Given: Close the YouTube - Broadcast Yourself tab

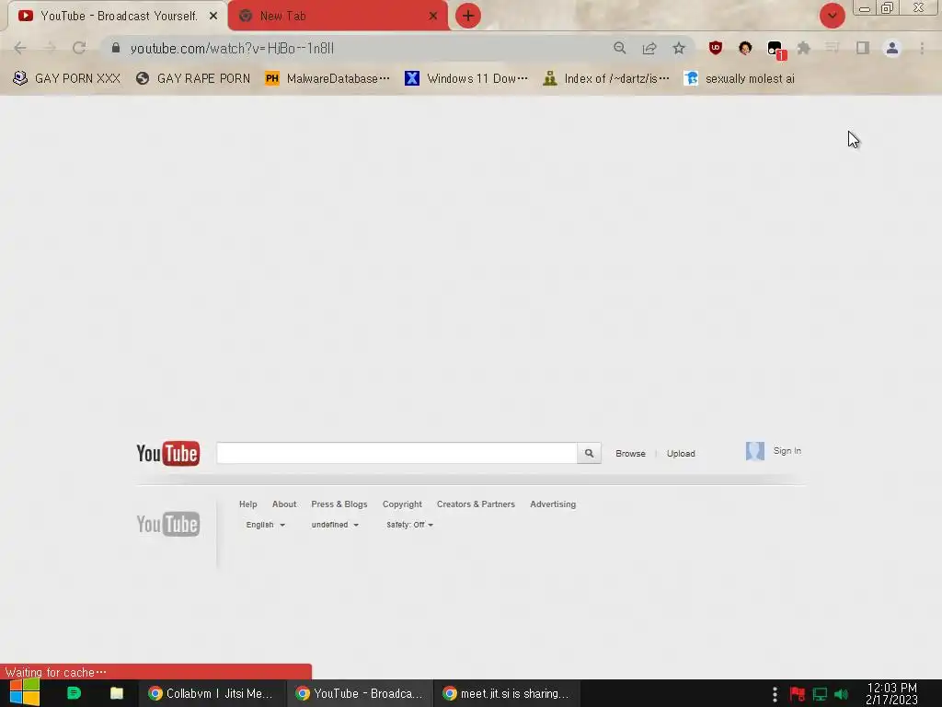Looking at the screenshot, I should 213,16.
